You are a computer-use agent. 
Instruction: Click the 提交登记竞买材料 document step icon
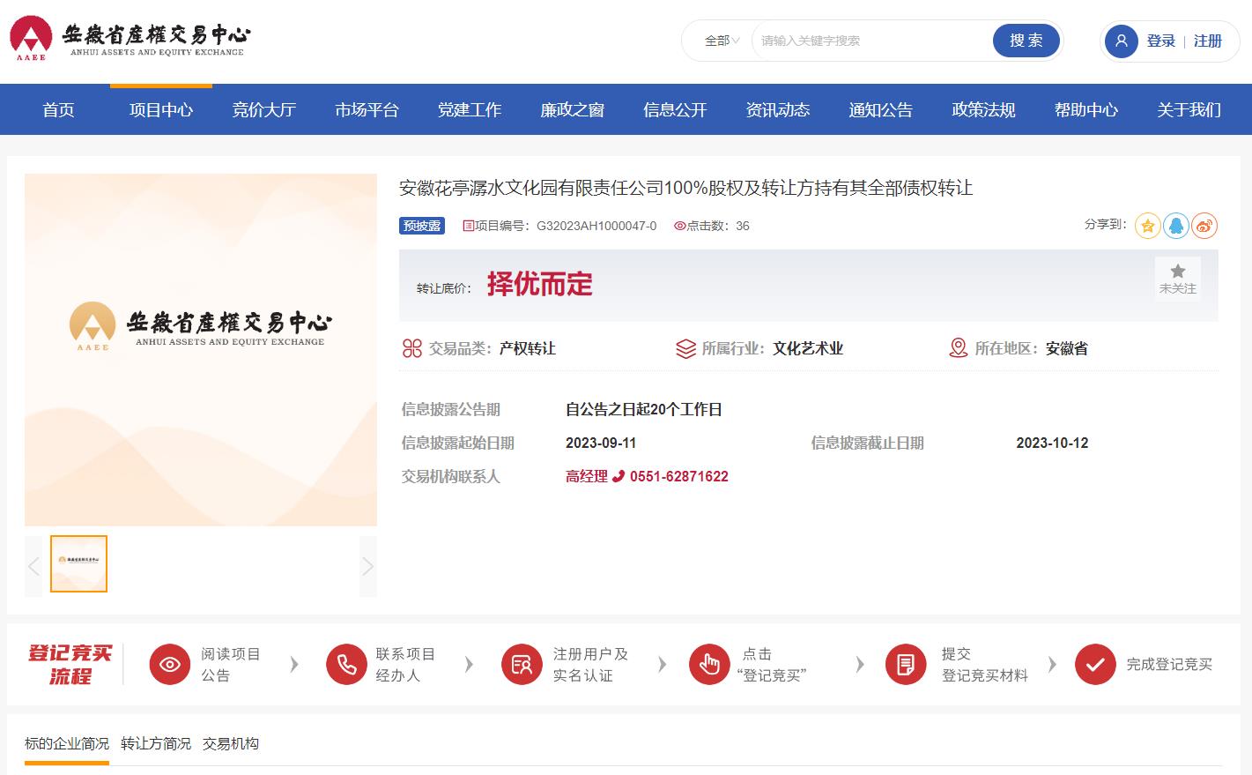(906, 665)
